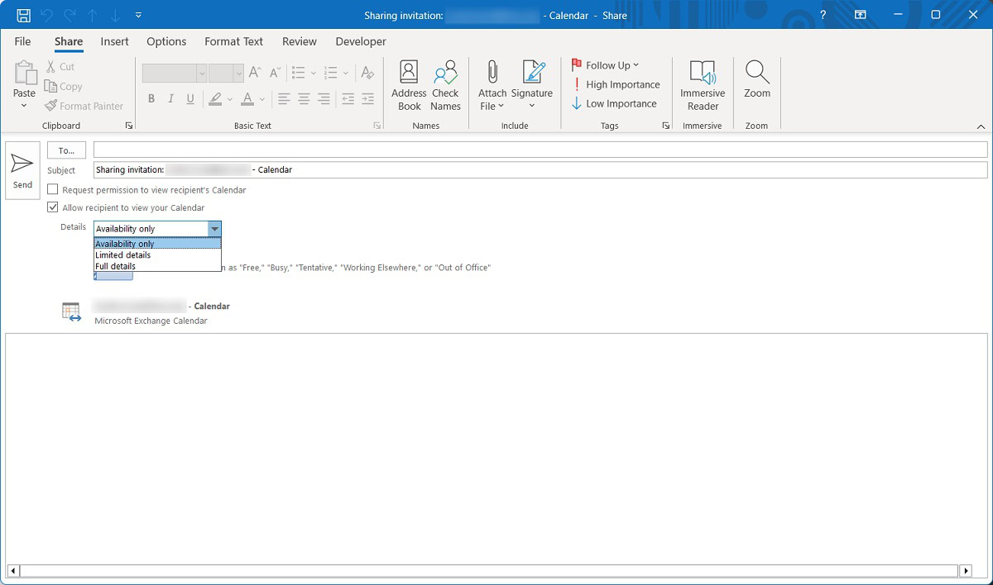993x585 pixels.
Task: Mark message as High Importance
Action: (616, 84)
